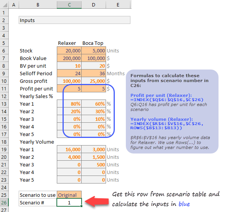Select Relaxer gross profit 100,000
This screenshot has height=212, width=225.
click(x=69, y=81)
